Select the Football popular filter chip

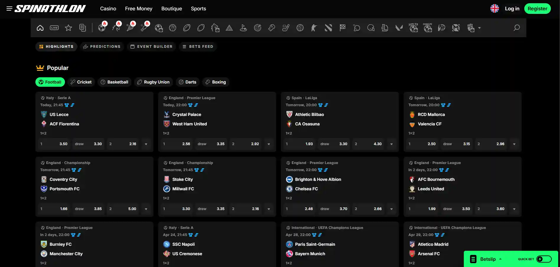tap(50, 82)
